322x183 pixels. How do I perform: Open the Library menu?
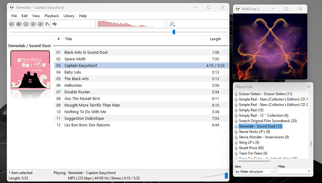click(x=69, y=16)
